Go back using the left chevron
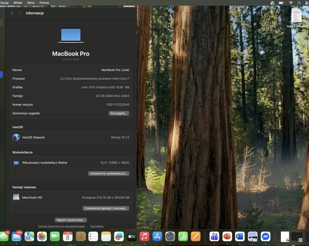 pyautogui.click(x=12, y=13)
